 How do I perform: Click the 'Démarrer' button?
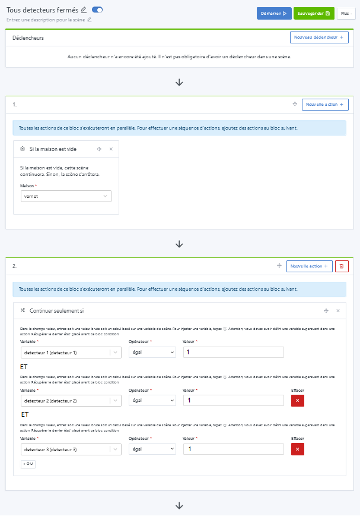pos(274,13)
